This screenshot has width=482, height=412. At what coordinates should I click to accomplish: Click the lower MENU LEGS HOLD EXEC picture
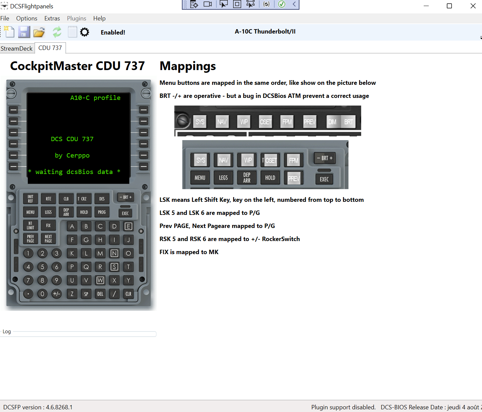(x=265, y=165)
